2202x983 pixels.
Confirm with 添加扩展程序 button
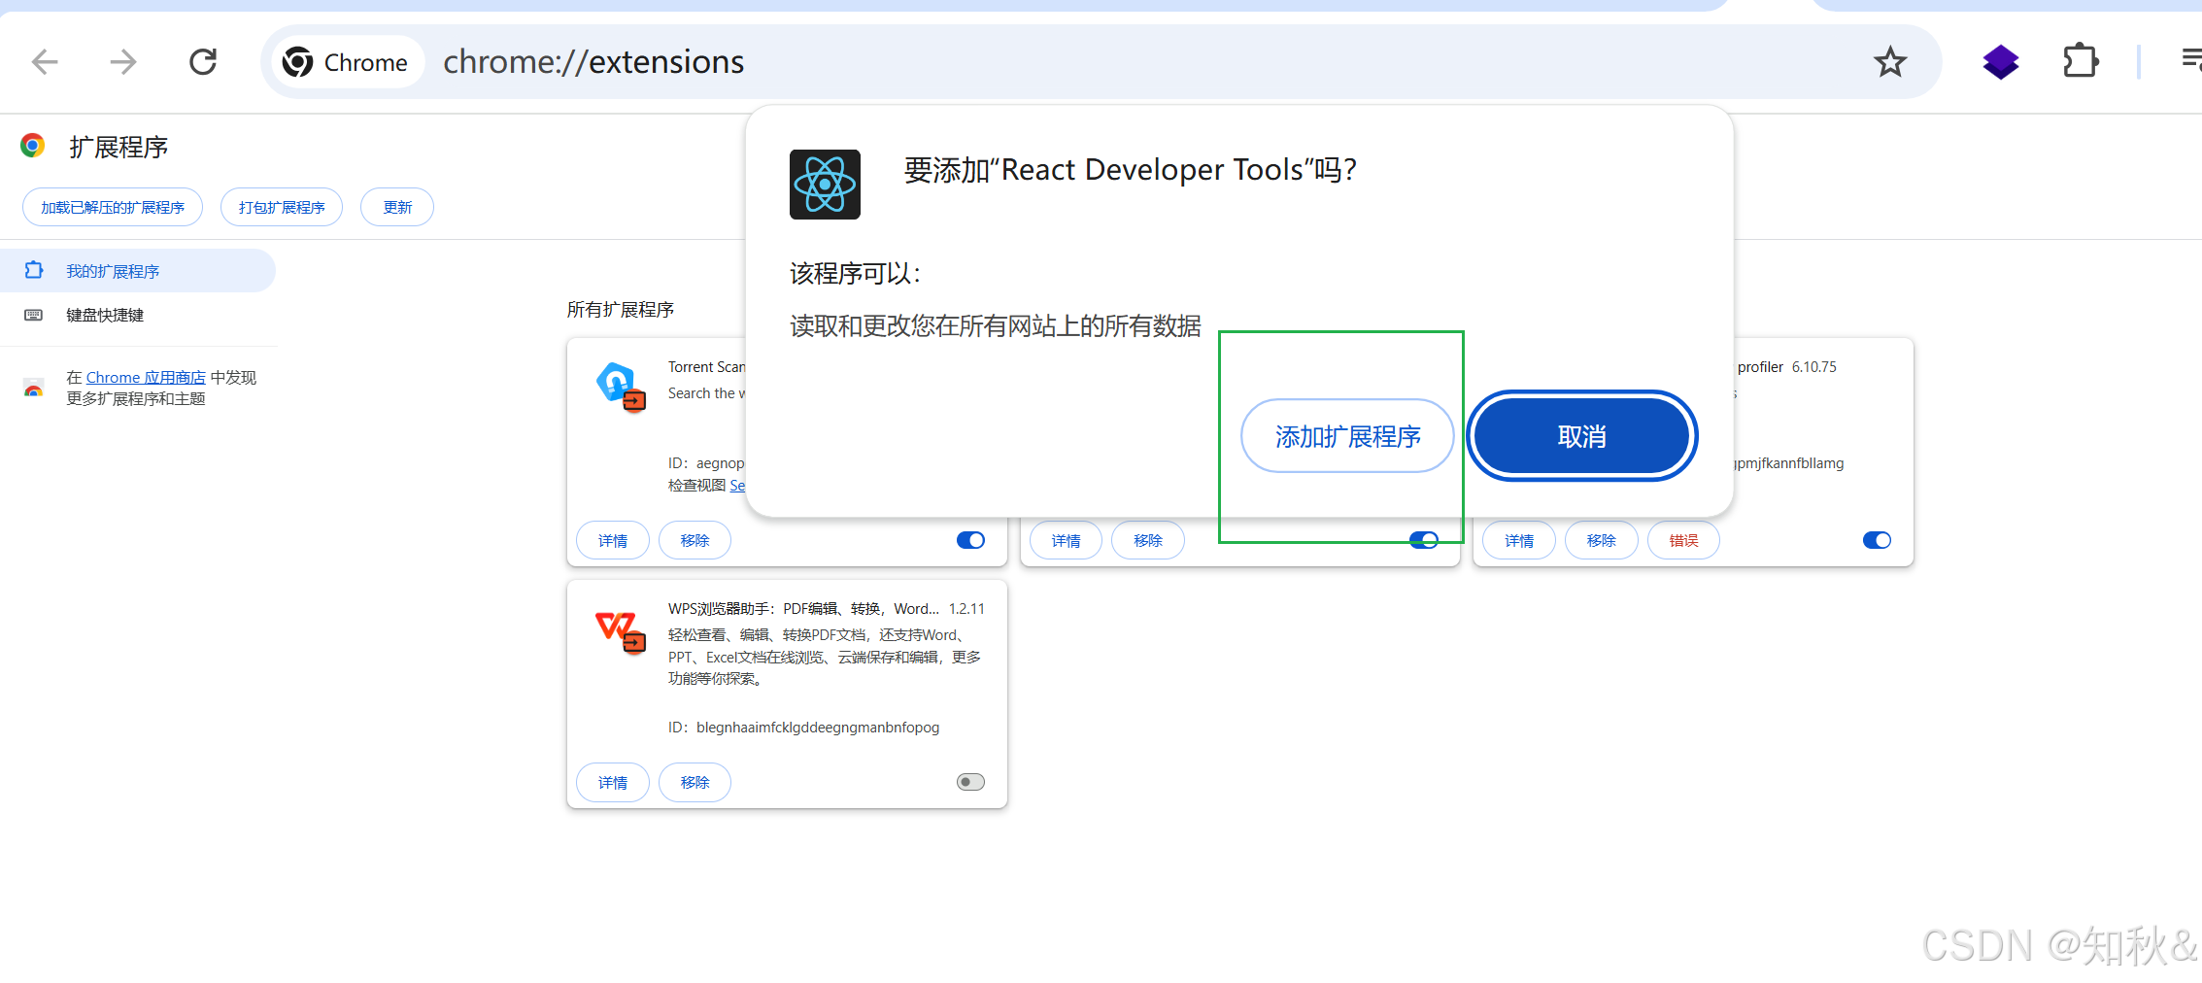[1347, 436]
